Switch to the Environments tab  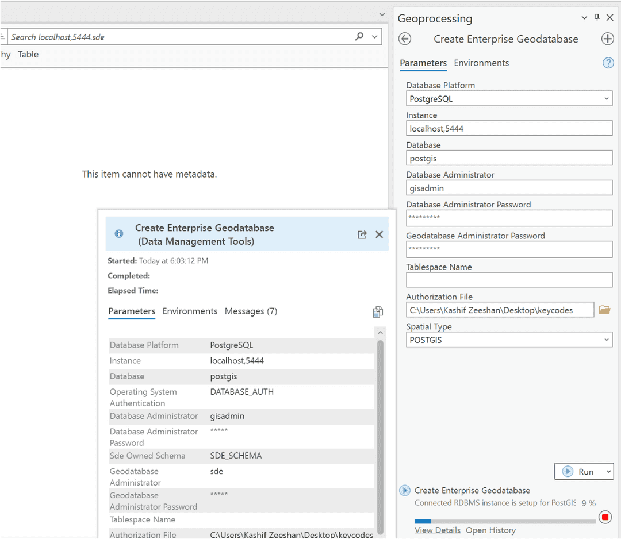click(481, 63)
